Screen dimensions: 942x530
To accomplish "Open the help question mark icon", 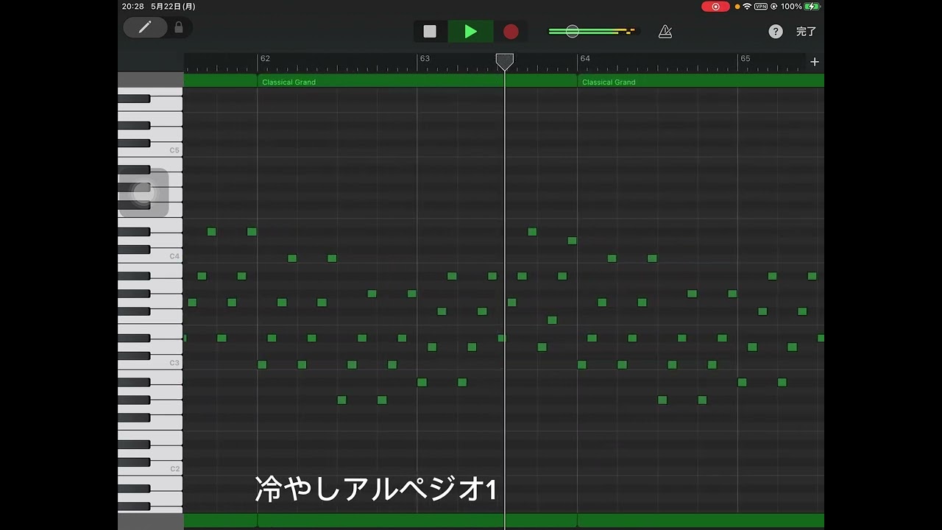I will 776,32.
